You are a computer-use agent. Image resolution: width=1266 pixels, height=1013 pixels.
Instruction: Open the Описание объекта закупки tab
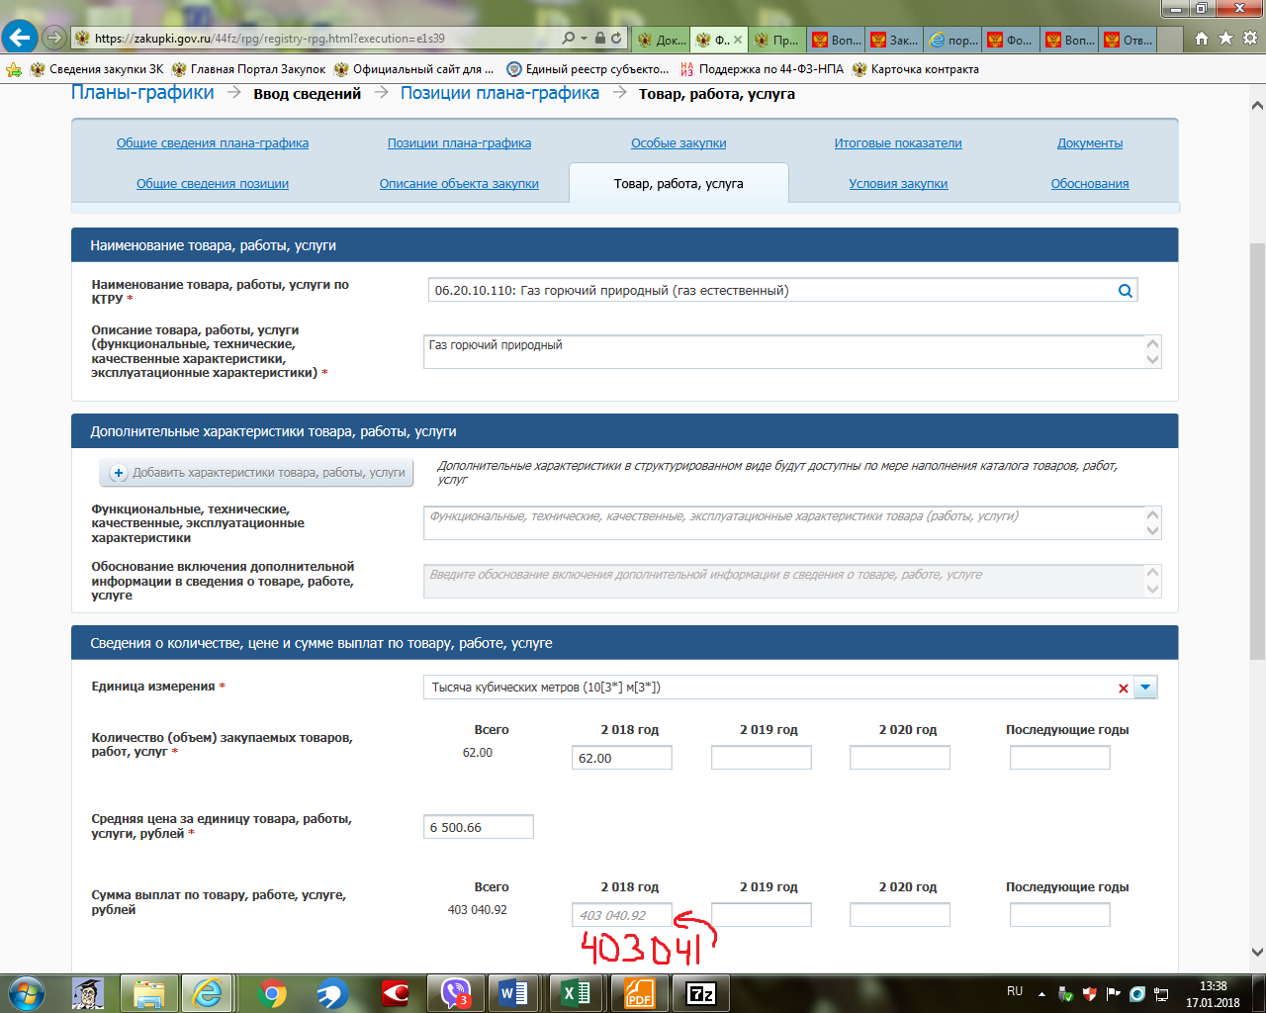459,184
